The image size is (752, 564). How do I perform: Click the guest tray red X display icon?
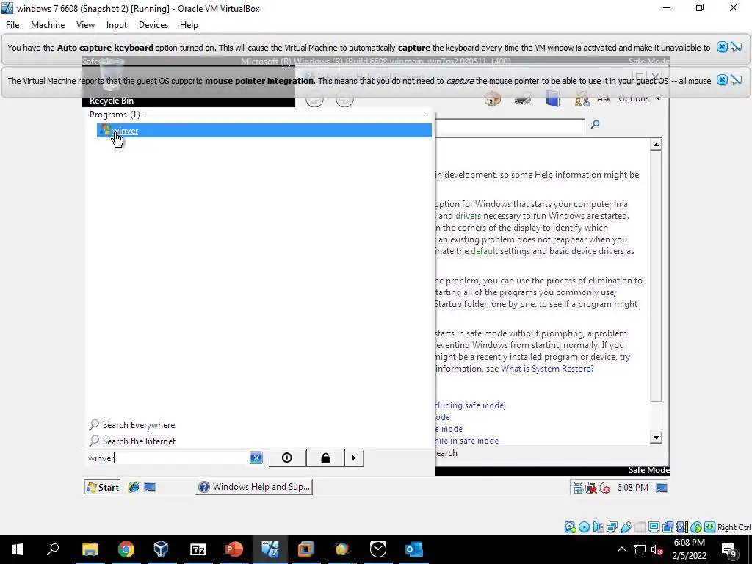coord(591,488)
